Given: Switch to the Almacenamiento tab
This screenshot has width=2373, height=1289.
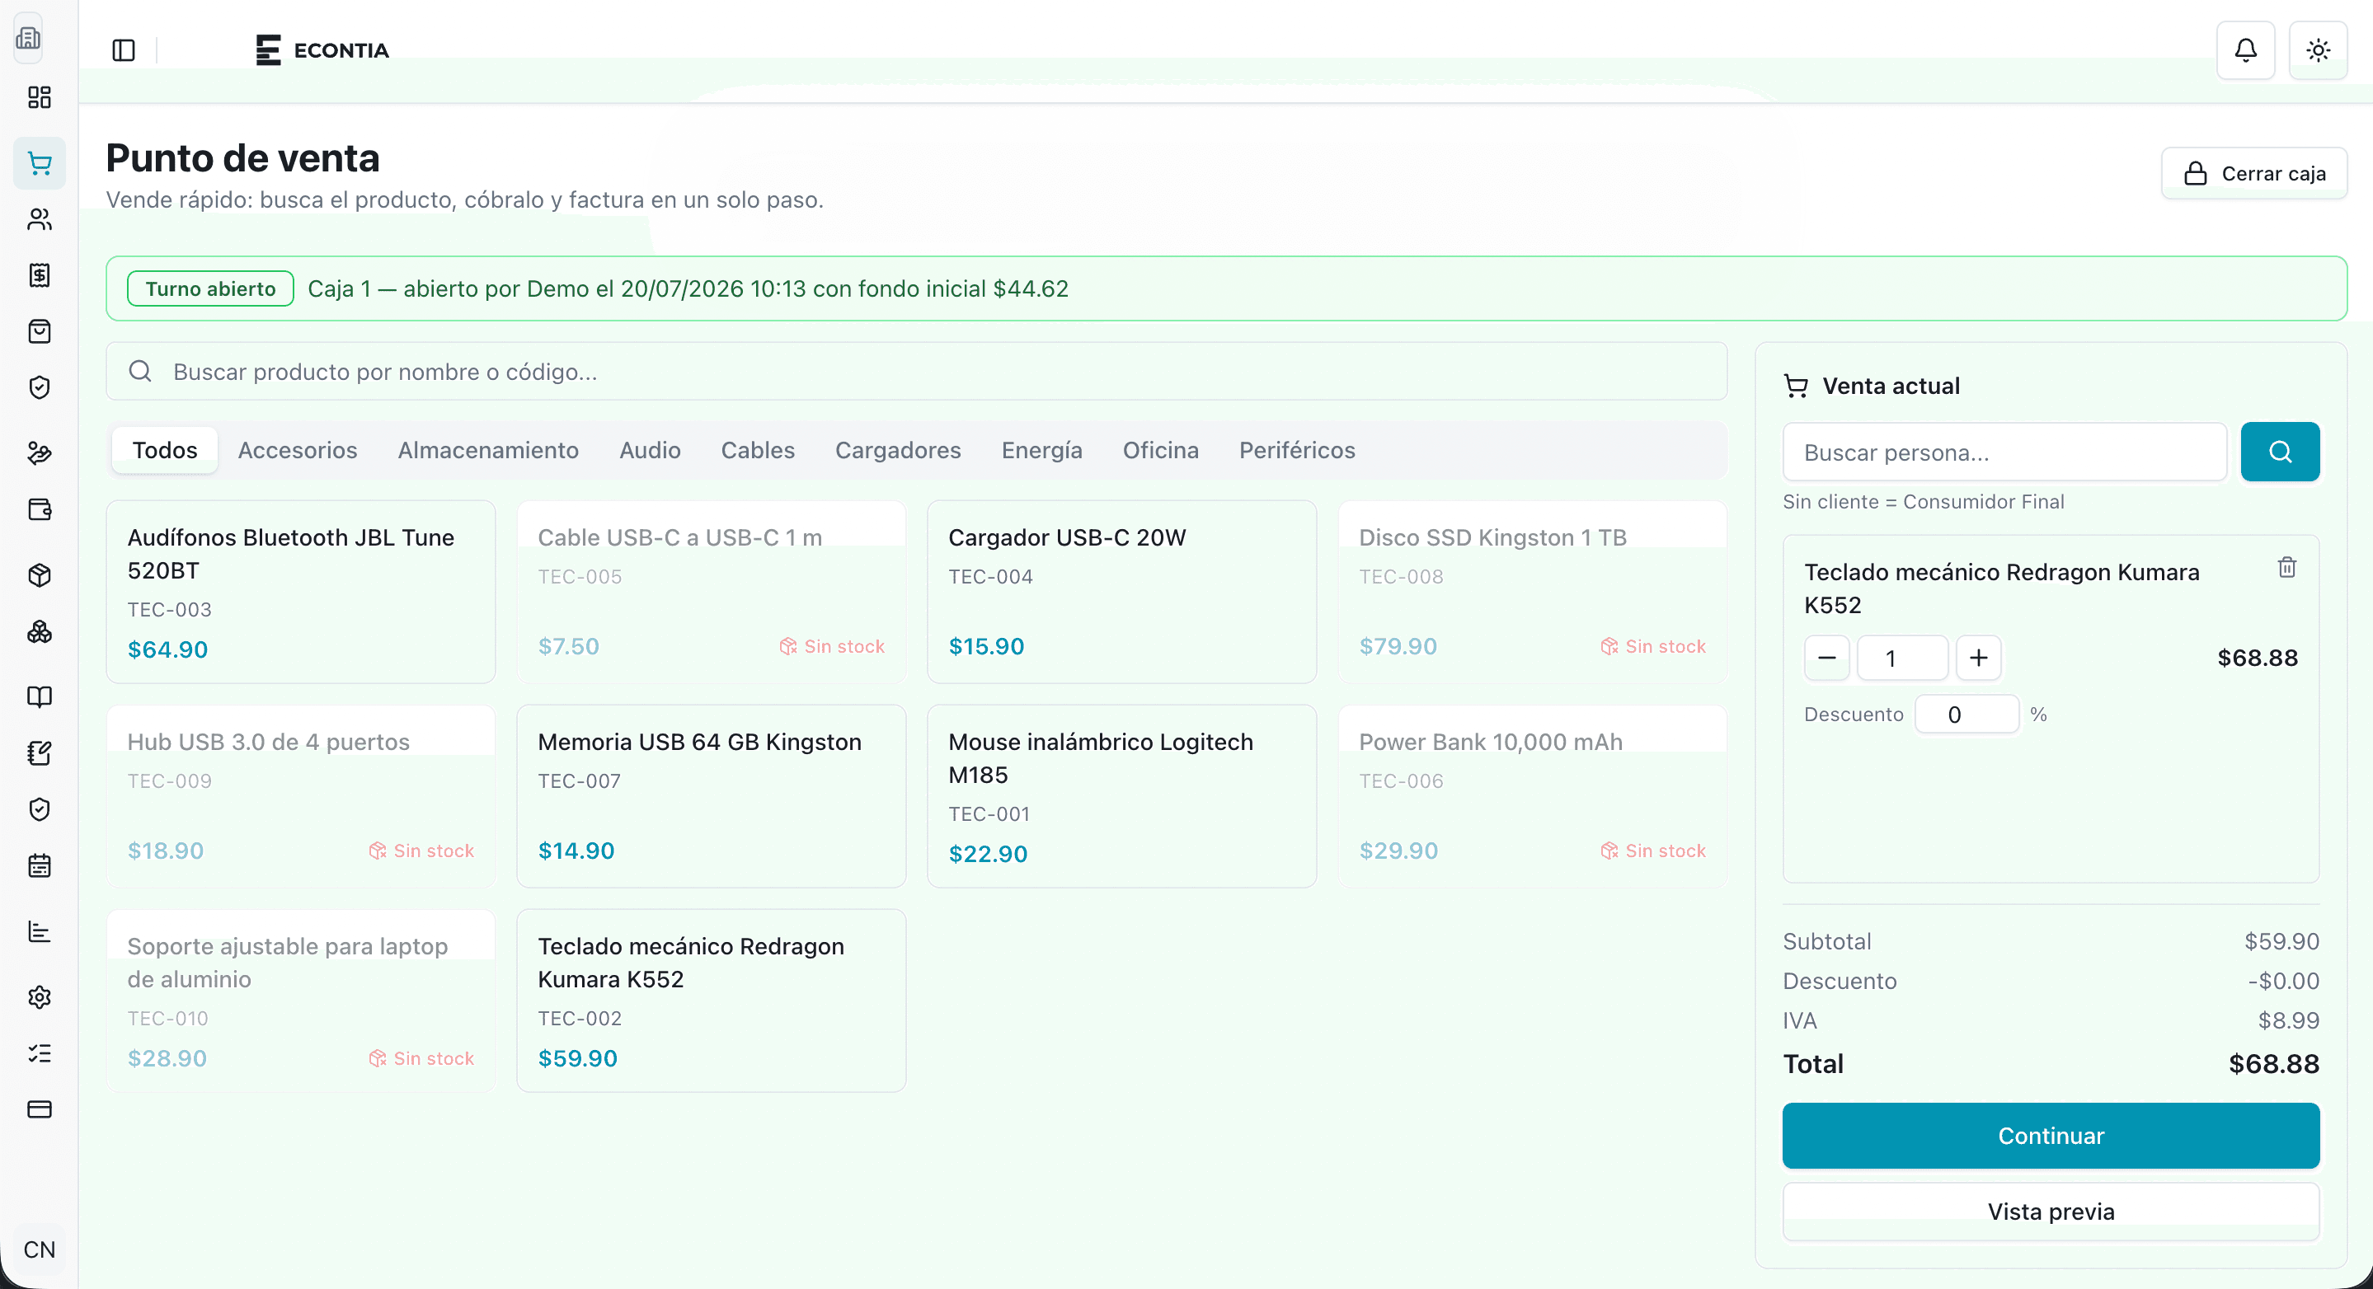Looking at the screenshot, I should [x=488, y=450].
